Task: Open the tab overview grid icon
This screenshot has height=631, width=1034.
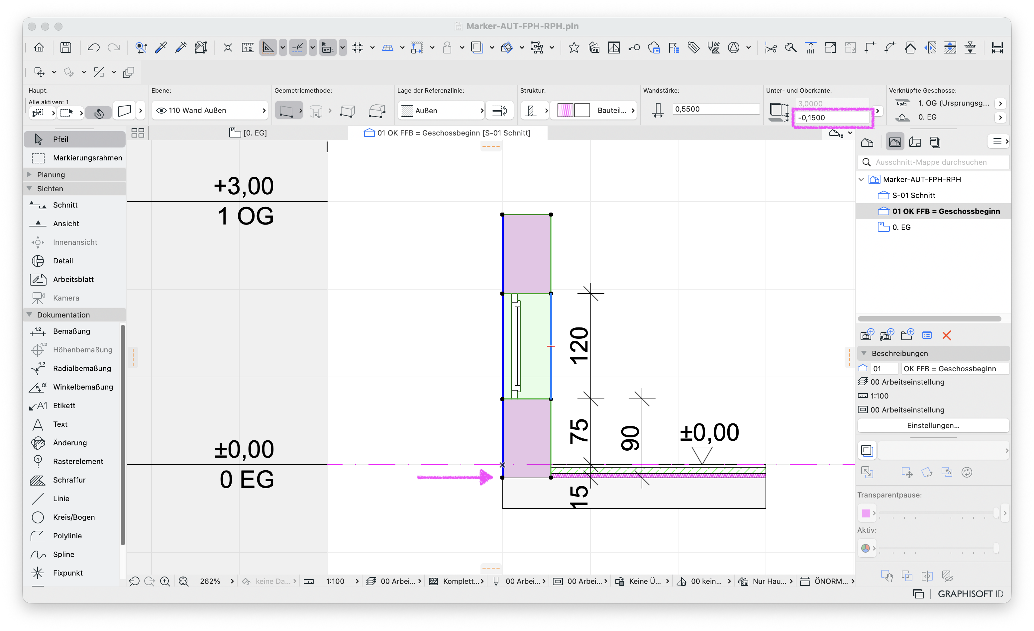Action: pos(138,133)
